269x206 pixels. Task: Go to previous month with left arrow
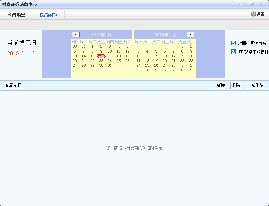(x=76, y=34)
